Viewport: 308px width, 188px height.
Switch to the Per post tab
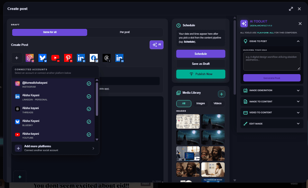point(125,32)
